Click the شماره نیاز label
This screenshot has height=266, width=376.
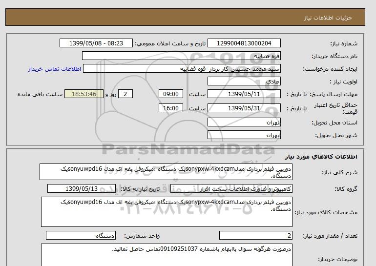[x=344, y=43]
